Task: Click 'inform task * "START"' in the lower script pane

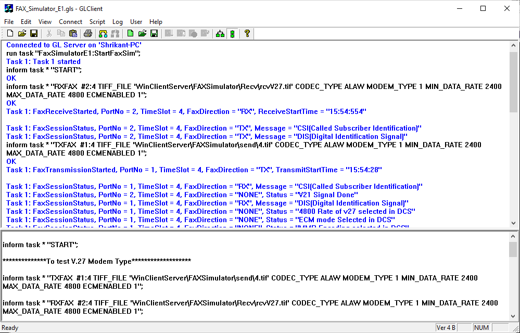Action: point(40,245)
